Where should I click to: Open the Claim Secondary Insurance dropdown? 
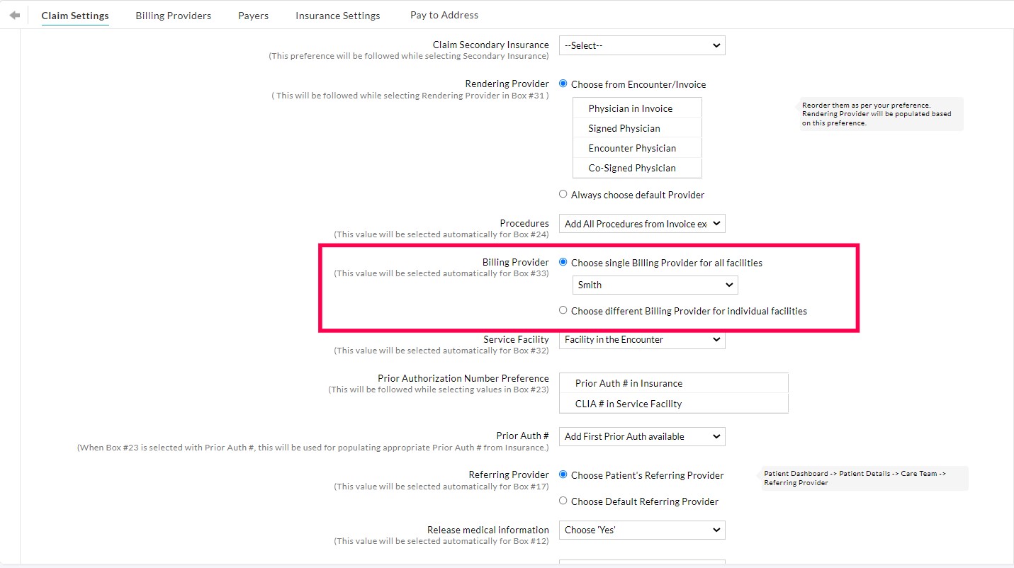click(641, 45)
